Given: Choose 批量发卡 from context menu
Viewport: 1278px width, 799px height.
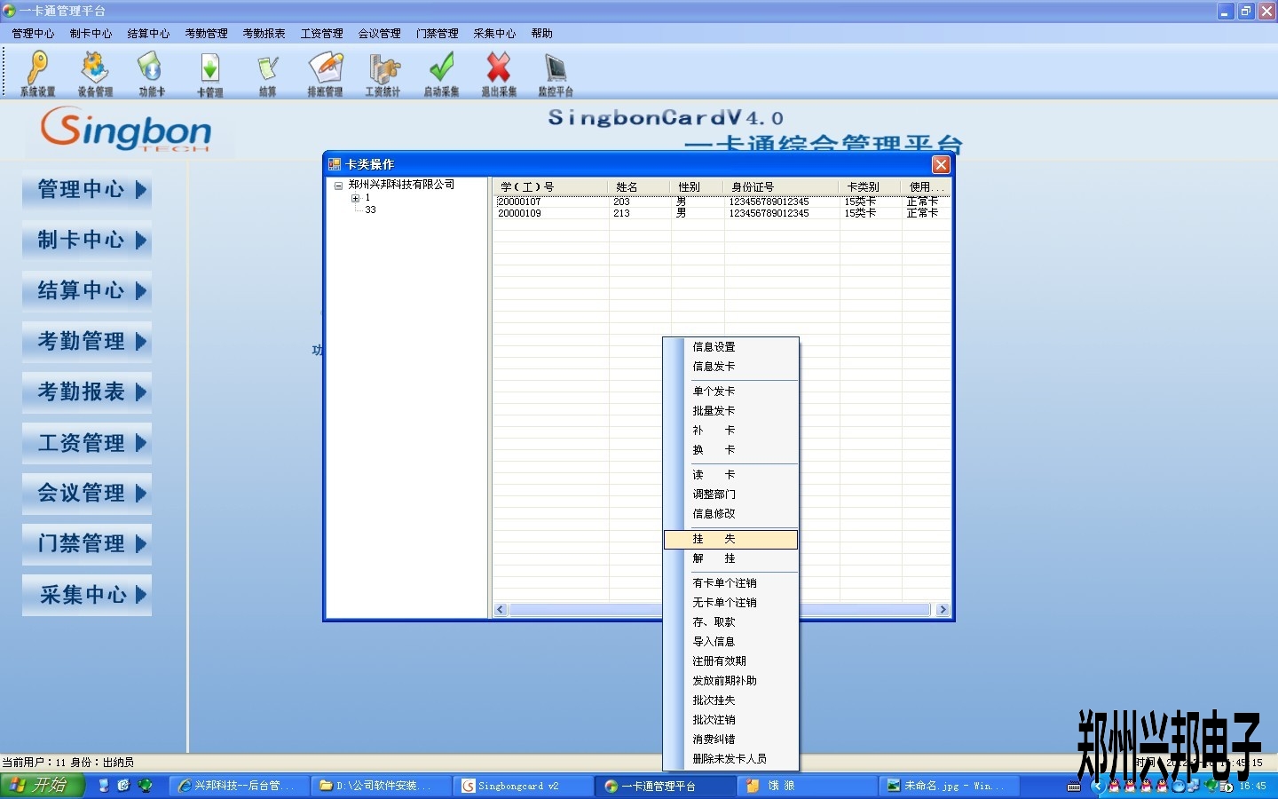Looking at the screenshot, I should point(730,411).
